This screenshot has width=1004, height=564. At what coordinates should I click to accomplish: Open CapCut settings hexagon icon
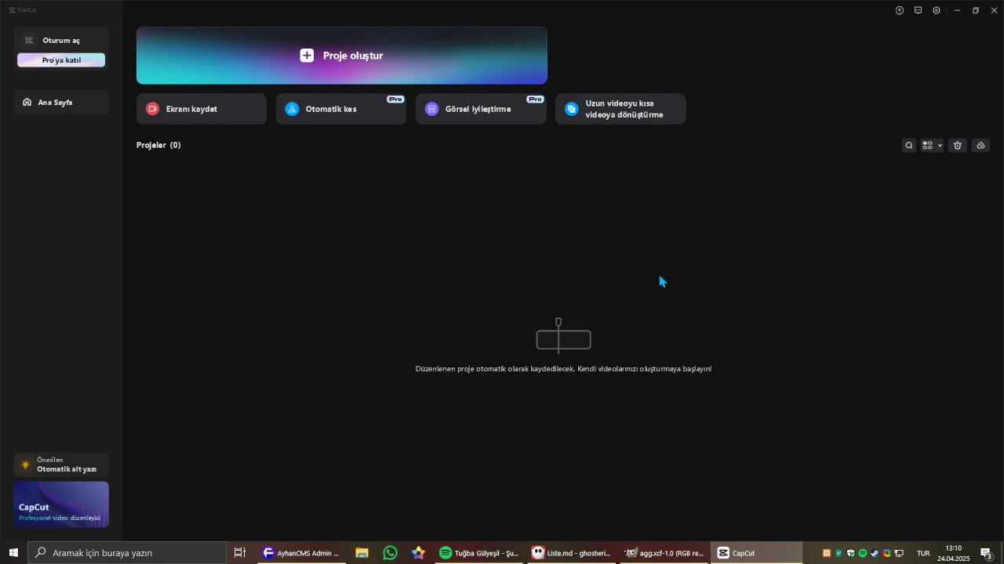937,10
